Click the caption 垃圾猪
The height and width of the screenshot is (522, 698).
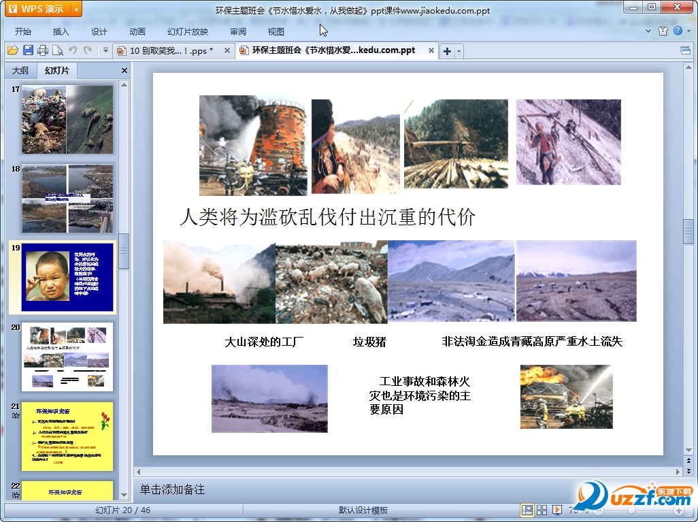coord(369,342)
